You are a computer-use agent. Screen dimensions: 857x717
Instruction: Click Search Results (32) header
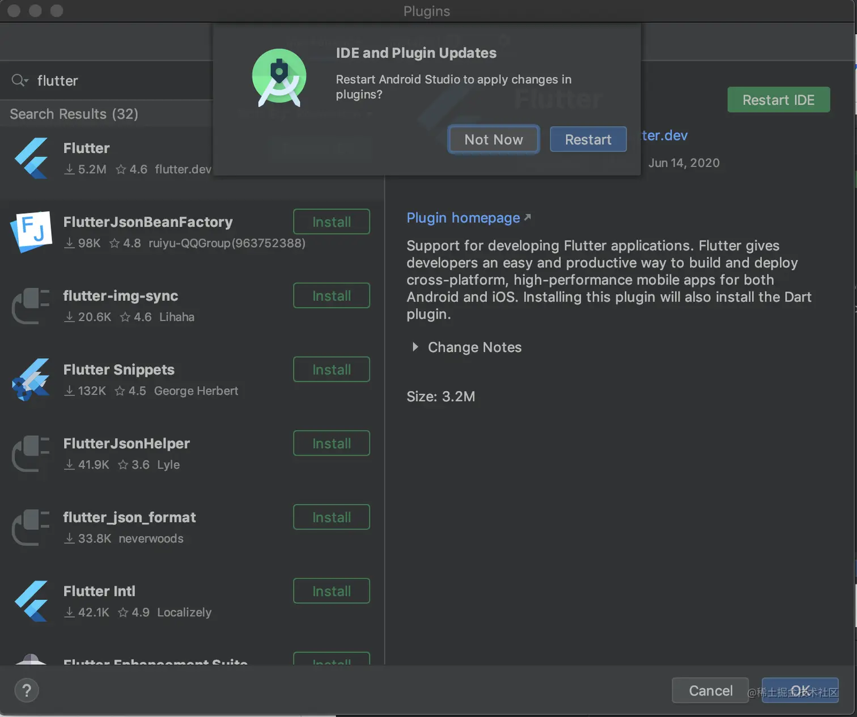(74, 114)
